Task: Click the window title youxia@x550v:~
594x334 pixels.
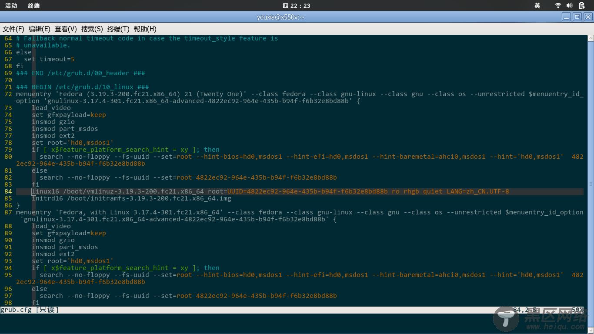Action: tap(280, 17)
